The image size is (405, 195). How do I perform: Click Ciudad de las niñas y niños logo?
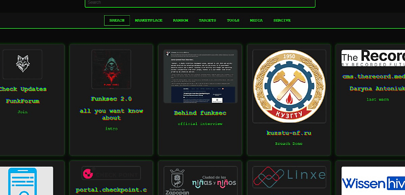click(214, 181)
